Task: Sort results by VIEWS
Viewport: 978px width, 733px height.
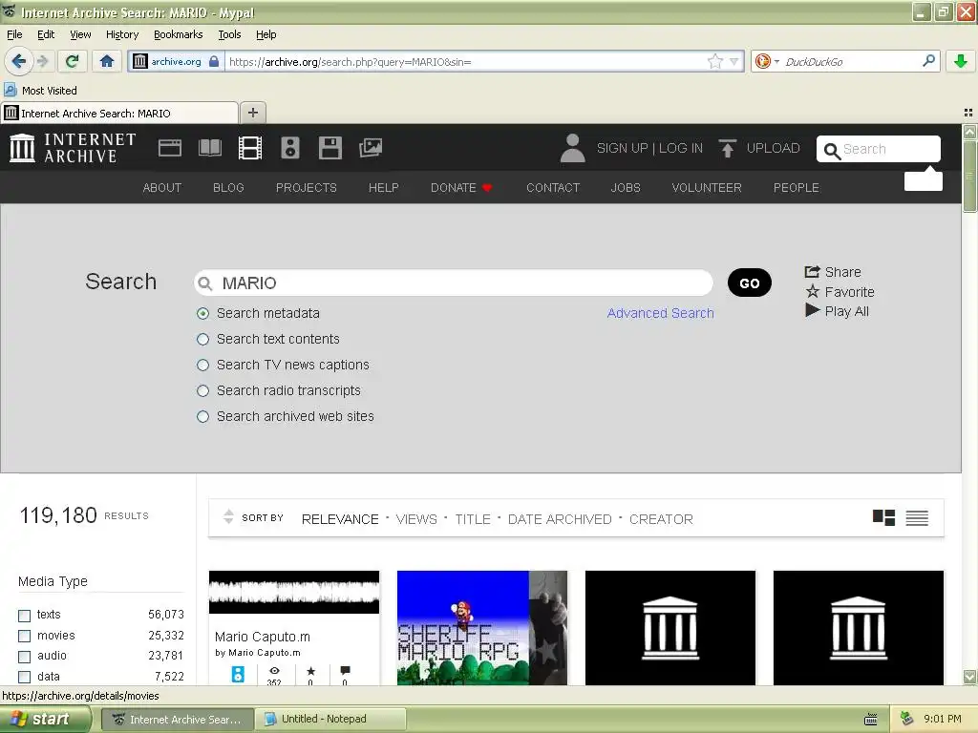Action: (416, 519)
